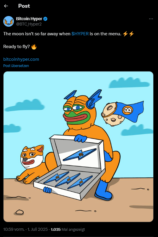The image size is (158, 237).
Task: Click the post text about the moon
Action: coord(69,34)
